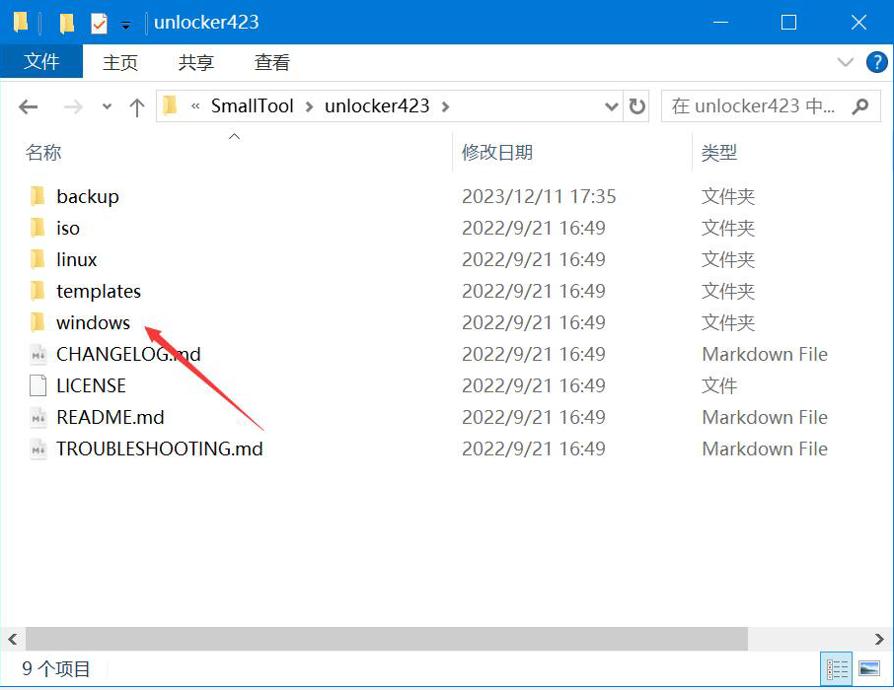Open the 文件 menu
Screen dimensions: 894x690
[41, 61]
